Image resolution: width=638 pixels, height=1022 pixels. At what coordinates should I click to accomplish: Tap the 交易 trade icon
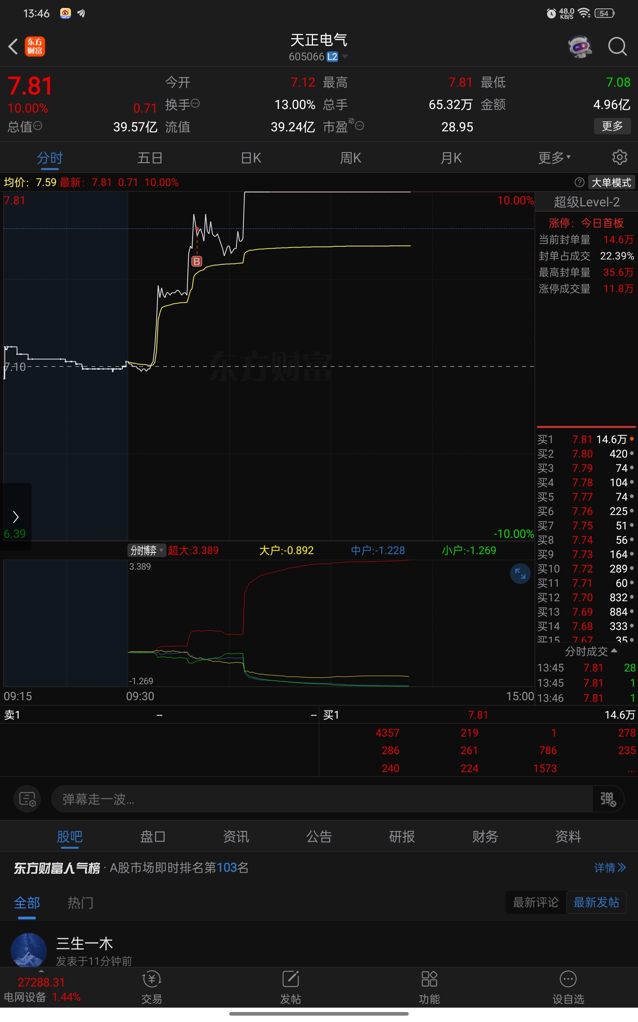[152, 987]
